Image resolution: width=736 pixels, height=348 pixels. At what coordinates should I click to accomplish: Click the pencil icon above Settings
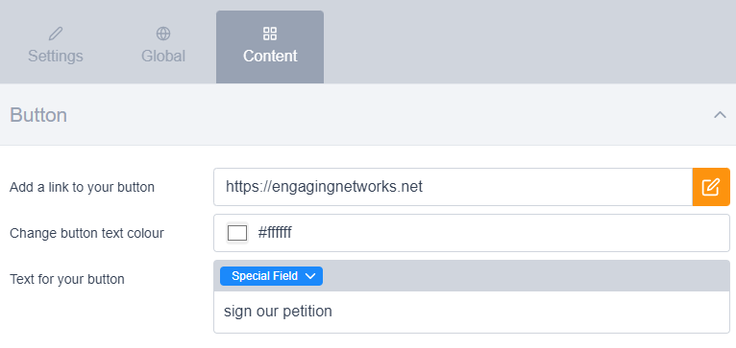(x=56, y=34)
